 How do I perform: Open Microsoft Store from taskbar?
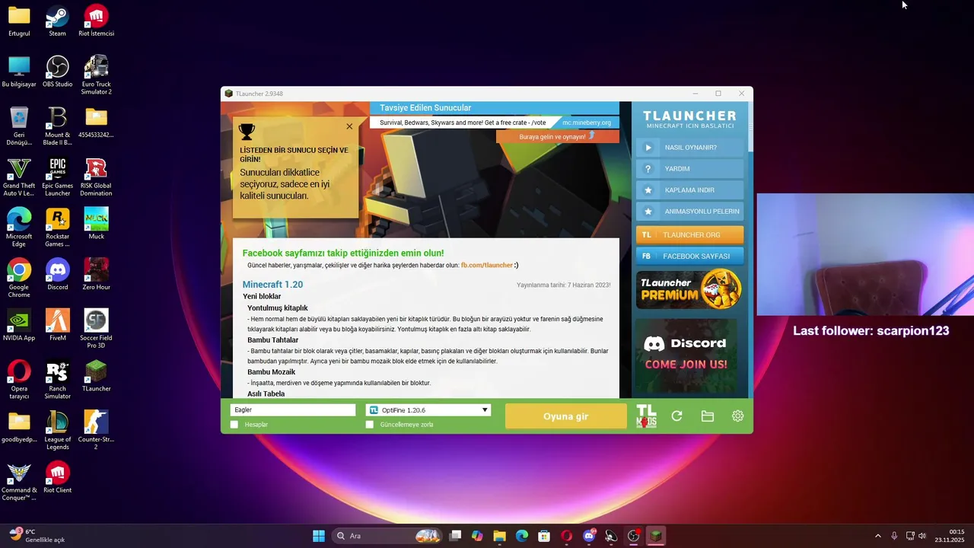coord(544,536)
